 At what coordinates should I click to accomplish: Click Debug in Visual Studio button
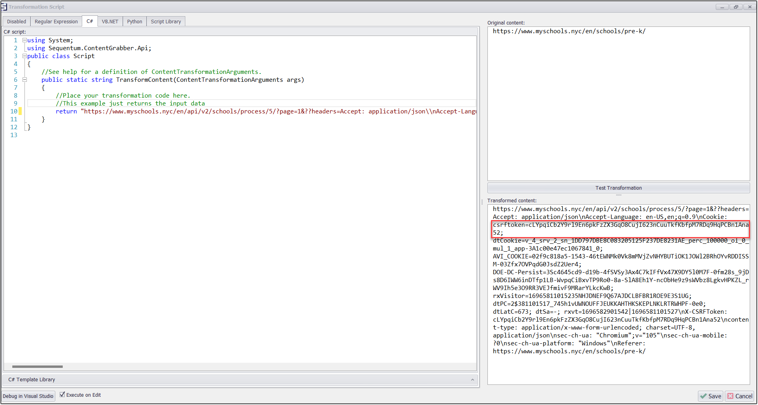28,396
